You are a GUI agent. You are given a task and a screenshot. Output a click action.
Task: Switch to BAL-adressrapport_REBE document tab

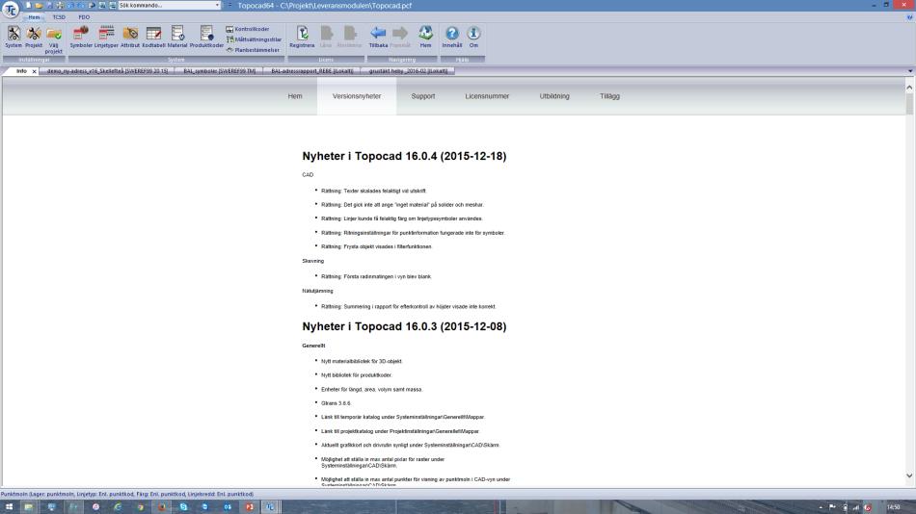pyautogui.click(x=312, y=71)
